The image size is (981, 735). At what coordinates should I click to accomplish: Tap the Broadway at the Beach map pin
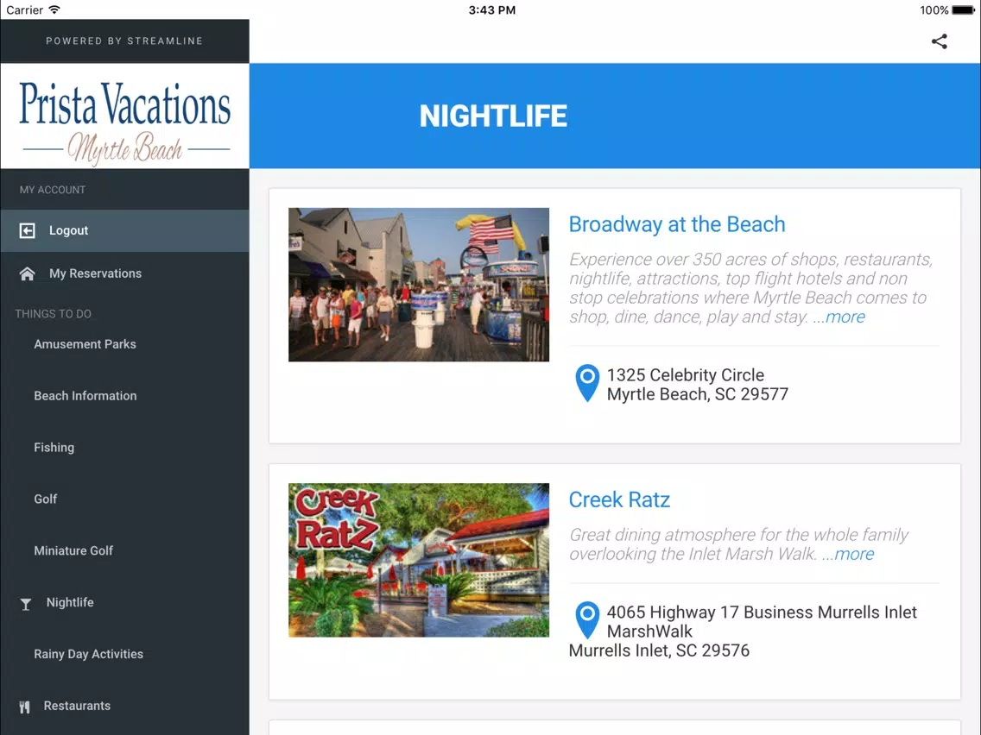(x=587, y=383)
